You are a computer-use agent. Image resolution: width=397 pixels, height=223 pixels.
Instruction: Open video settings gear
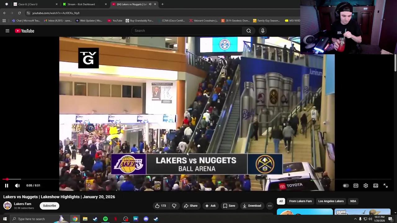tap(366, 186)
